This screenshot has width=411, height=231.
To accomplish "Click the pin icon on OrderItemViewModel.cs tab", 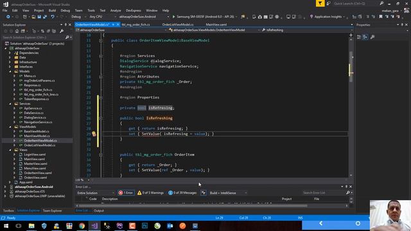I will coord(113,24).
